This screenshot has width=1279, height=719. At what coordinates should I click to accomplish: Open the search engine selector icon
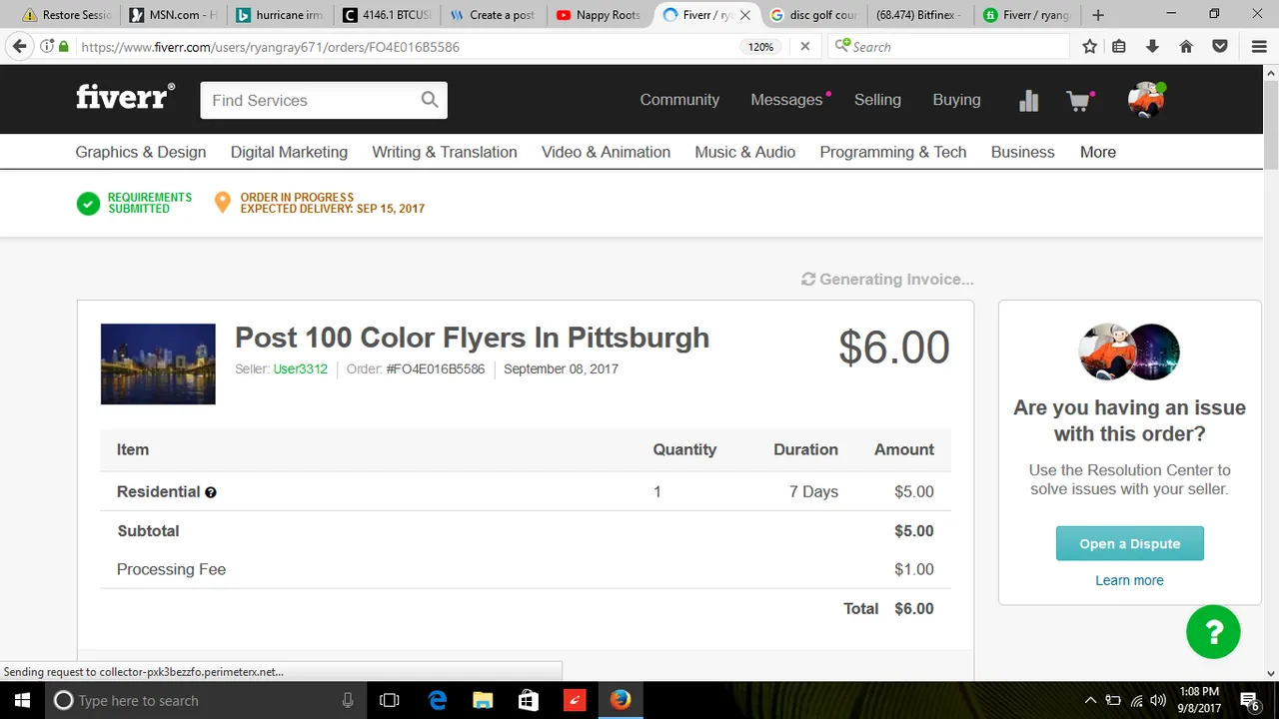(842, 46)
